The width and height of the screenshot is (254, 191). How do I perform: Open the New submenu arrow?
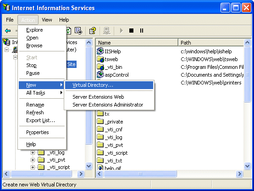click(61, 85)
